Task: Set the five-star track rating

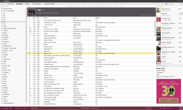Action: pyautogui.click(x=34, y=108)
